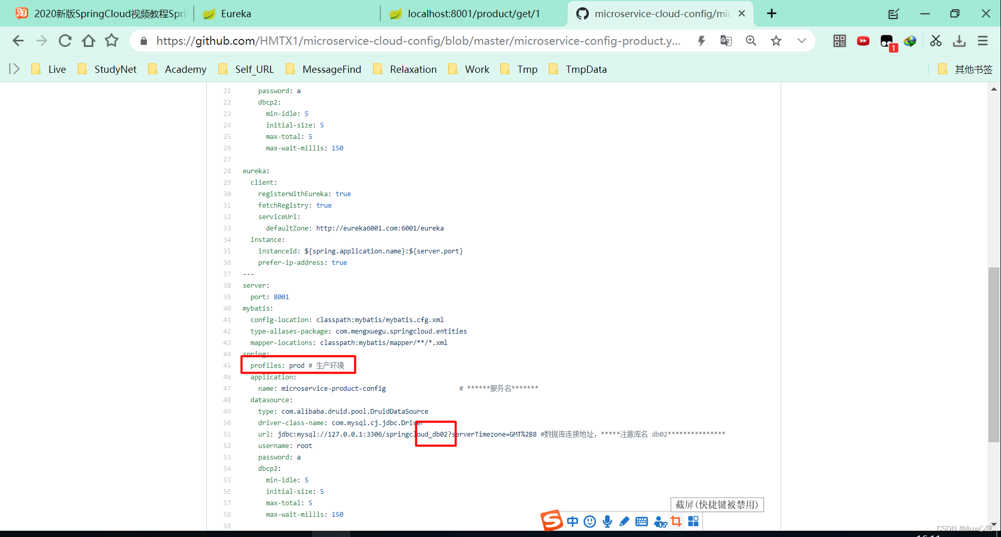
Task: Open the StudyNet bookmarks folder
Action: tap(115, 69)
